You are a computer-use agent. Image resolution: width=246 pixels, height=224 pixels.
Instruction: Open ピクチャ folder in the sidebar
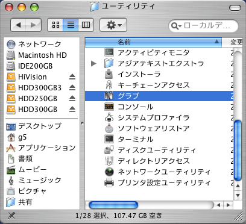click(27, 191)
